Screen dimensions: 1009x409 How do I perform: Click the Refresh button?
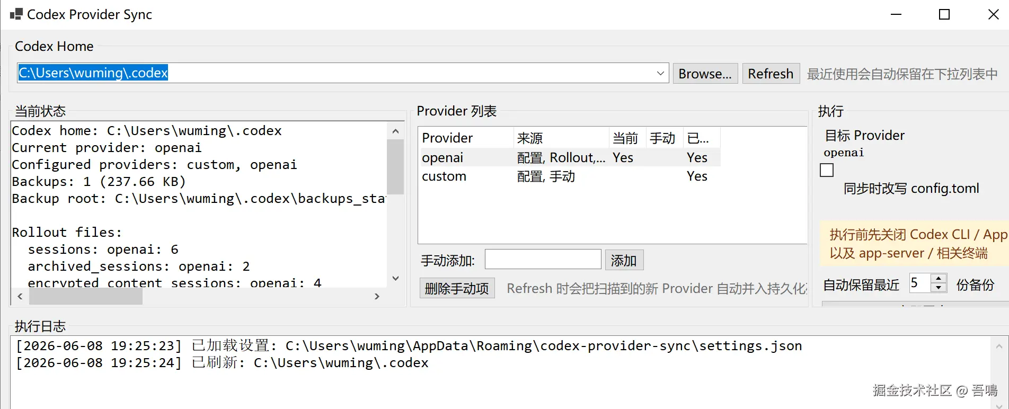pyautogui.click(x=771, y=73)
